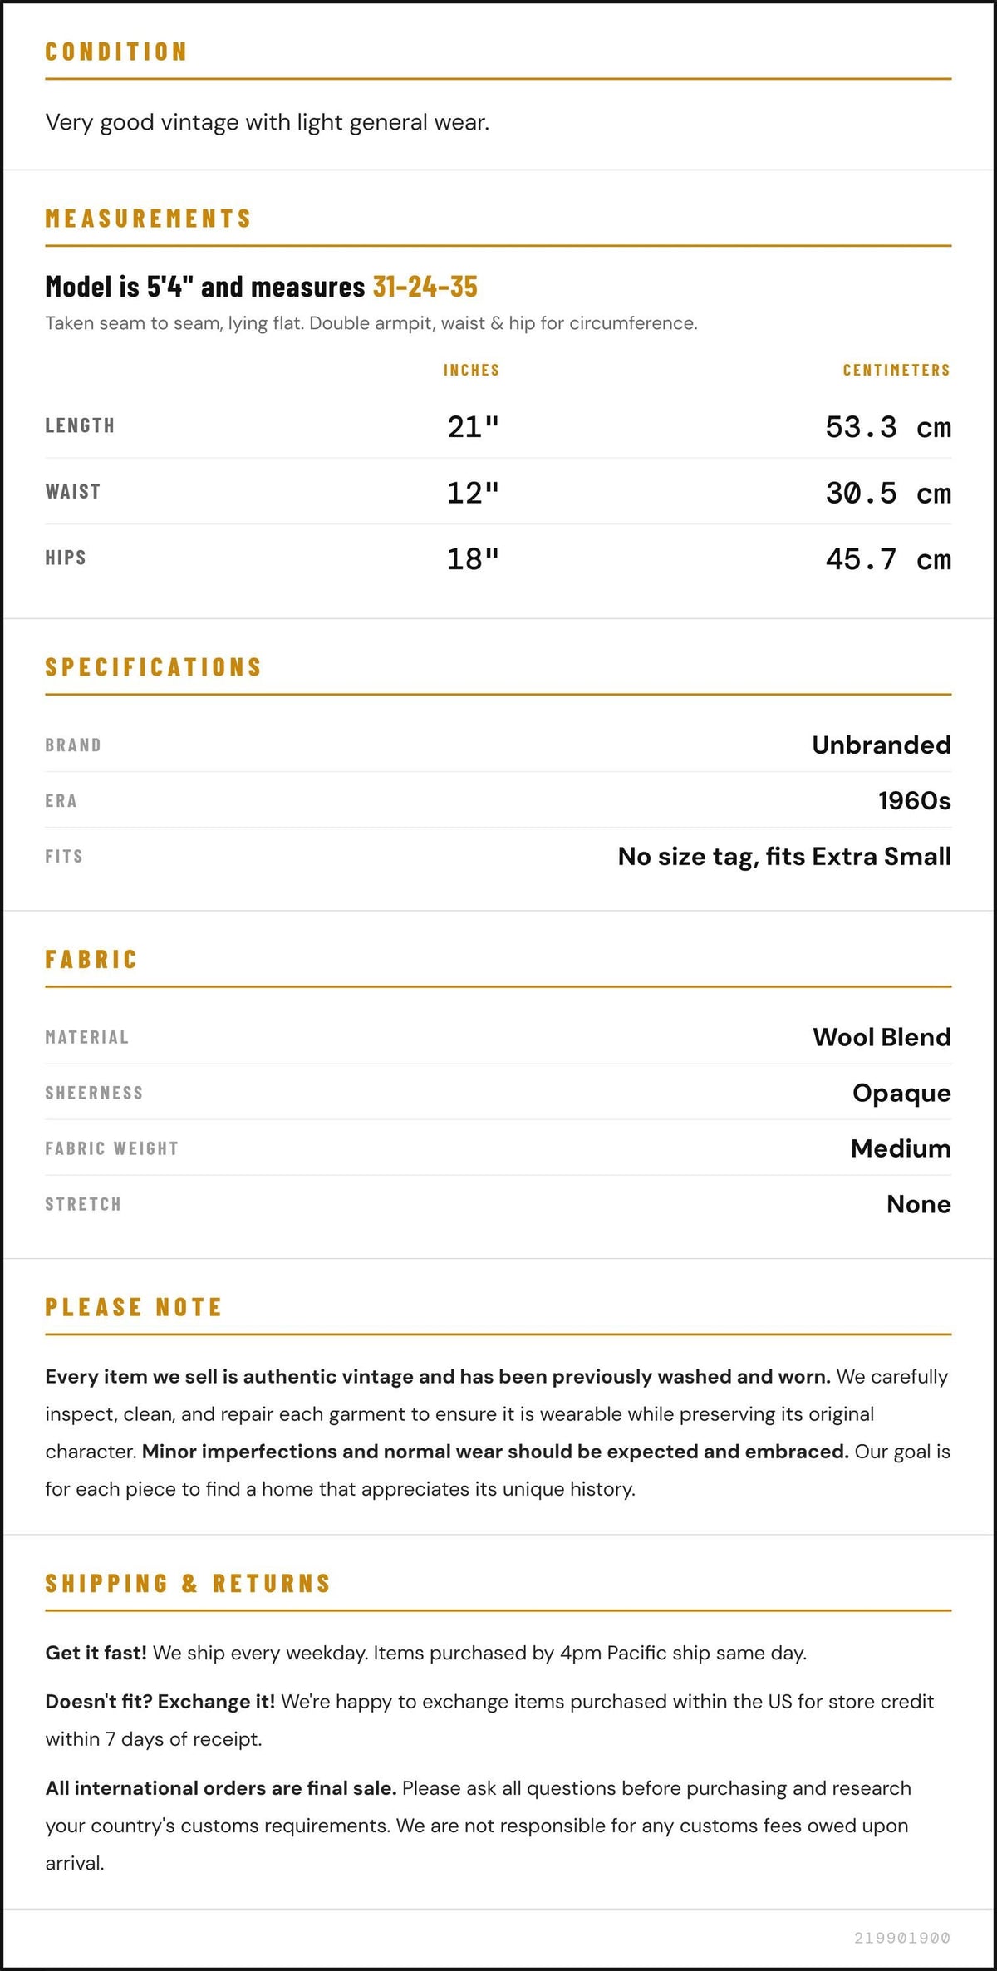997x1971 pixels.
Task: Click the model measurements 31-24-35 text
Action: [x=425, y=287]
